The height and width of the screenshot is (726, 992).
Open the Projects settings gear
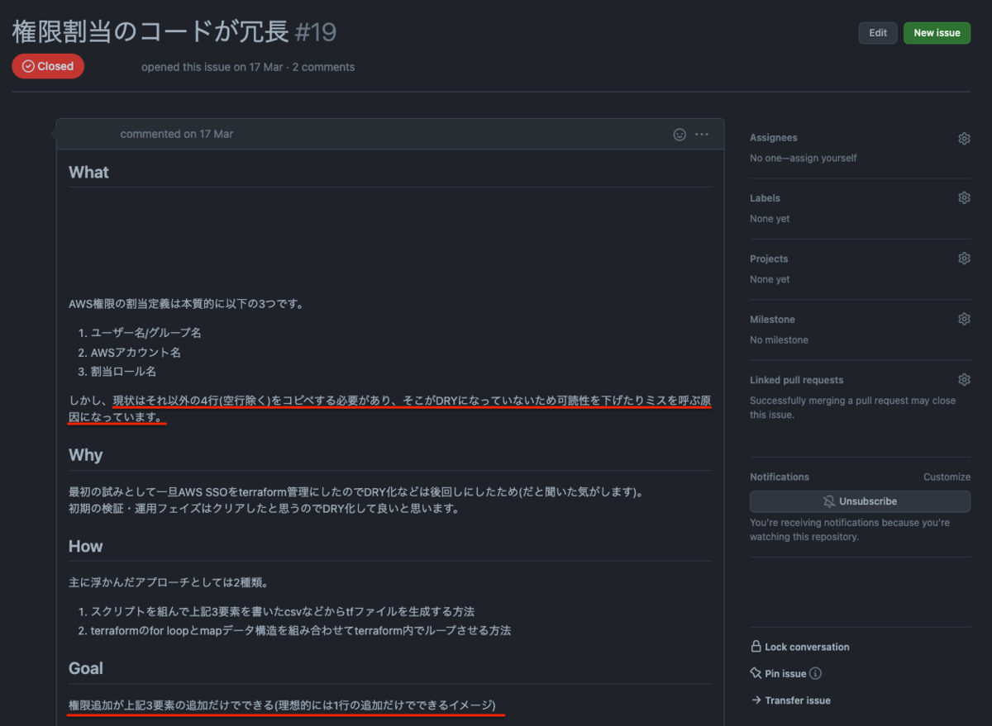pyautogui.click(x=964, y=258)
